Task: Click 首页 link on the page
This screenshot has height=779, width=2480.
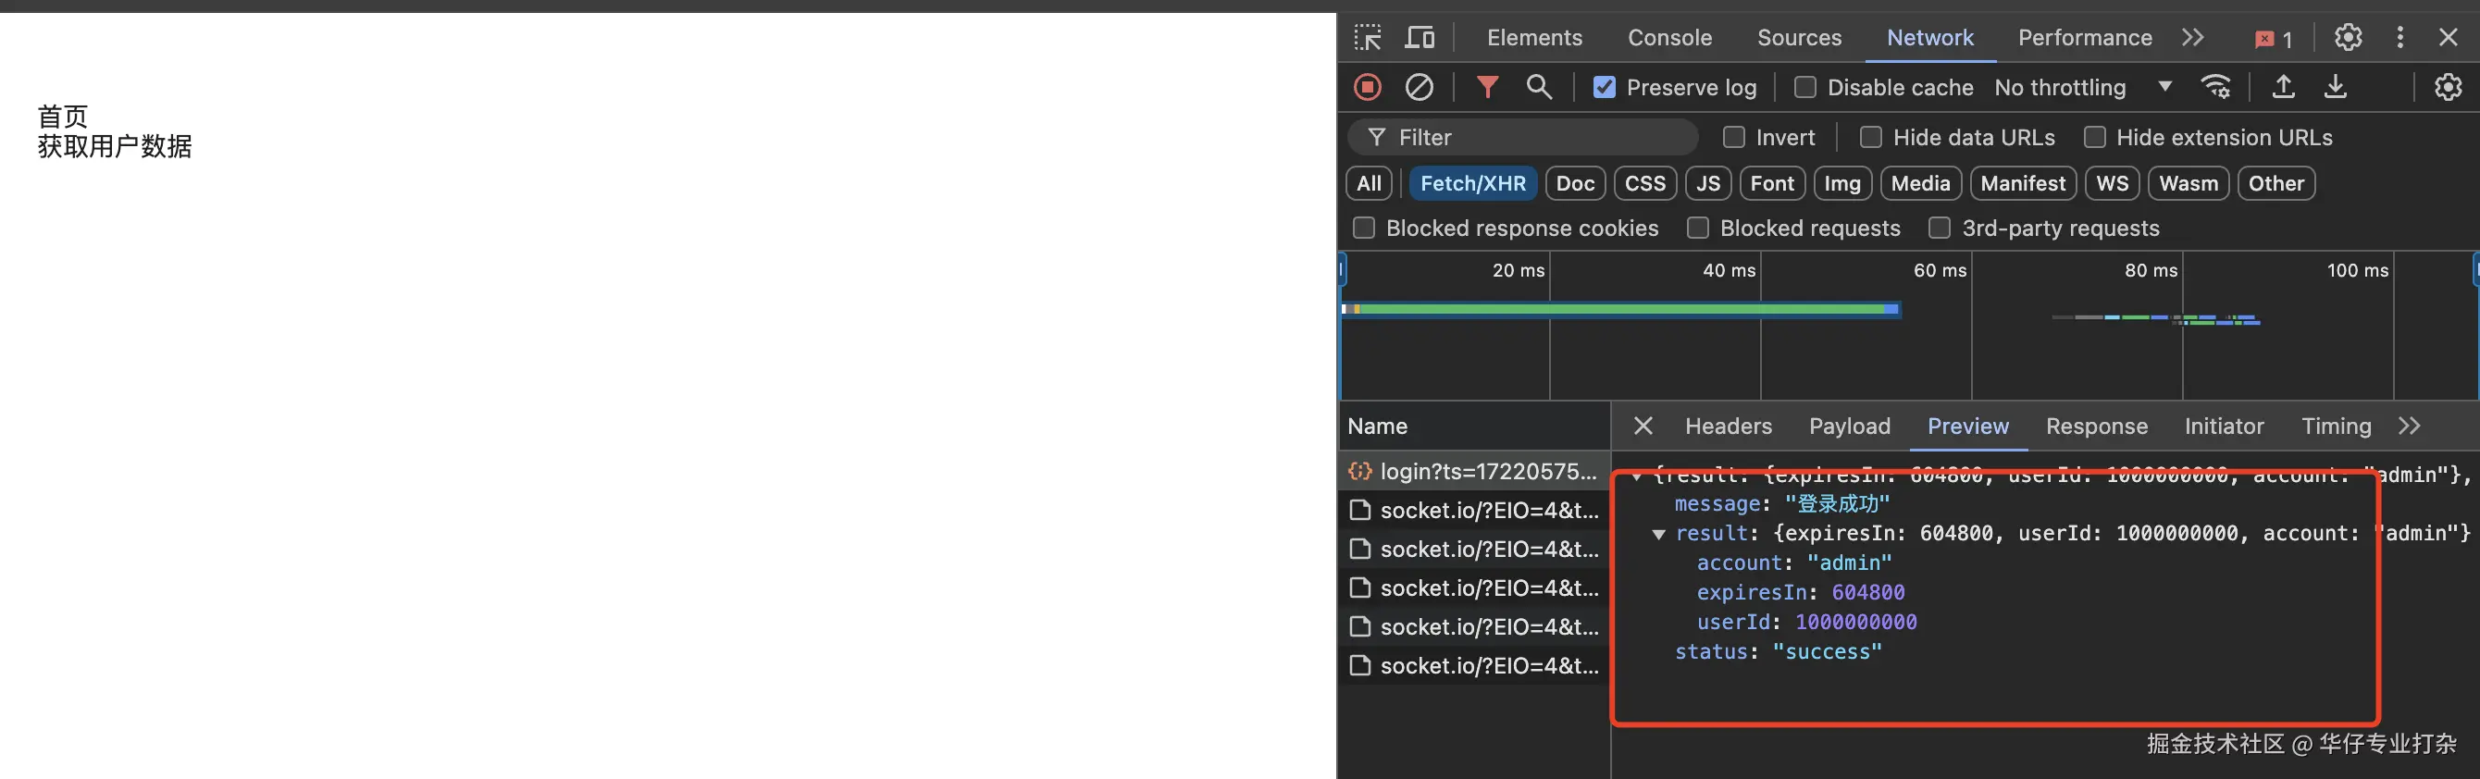Action: (63, 117)
